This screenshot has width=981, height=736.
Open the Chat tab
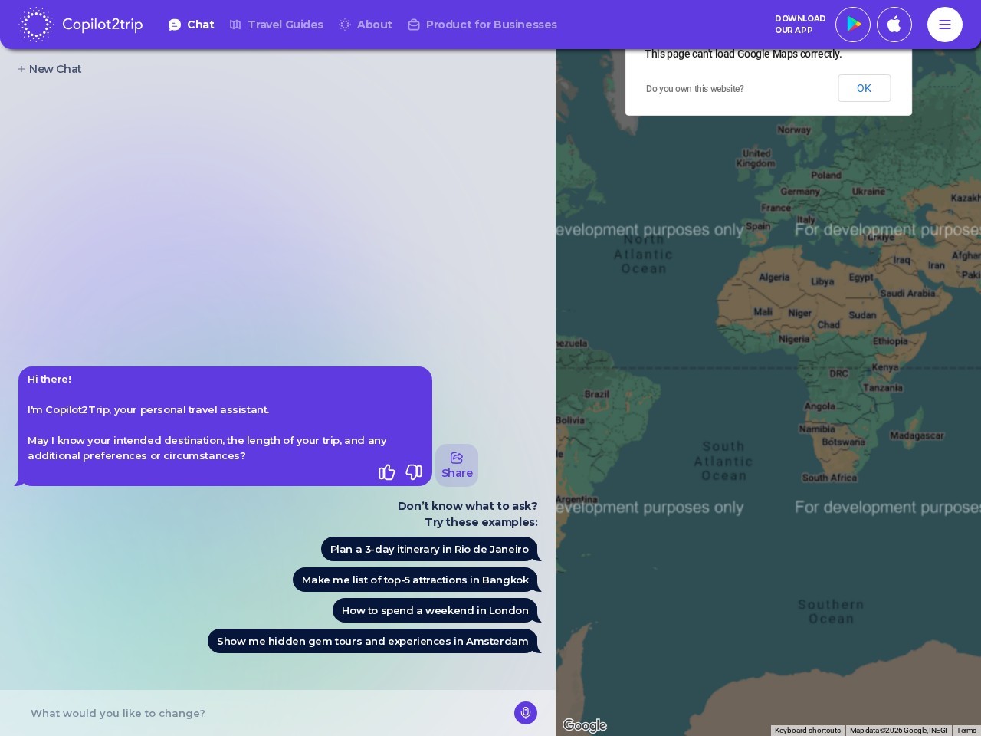click(x=192, y=25)
